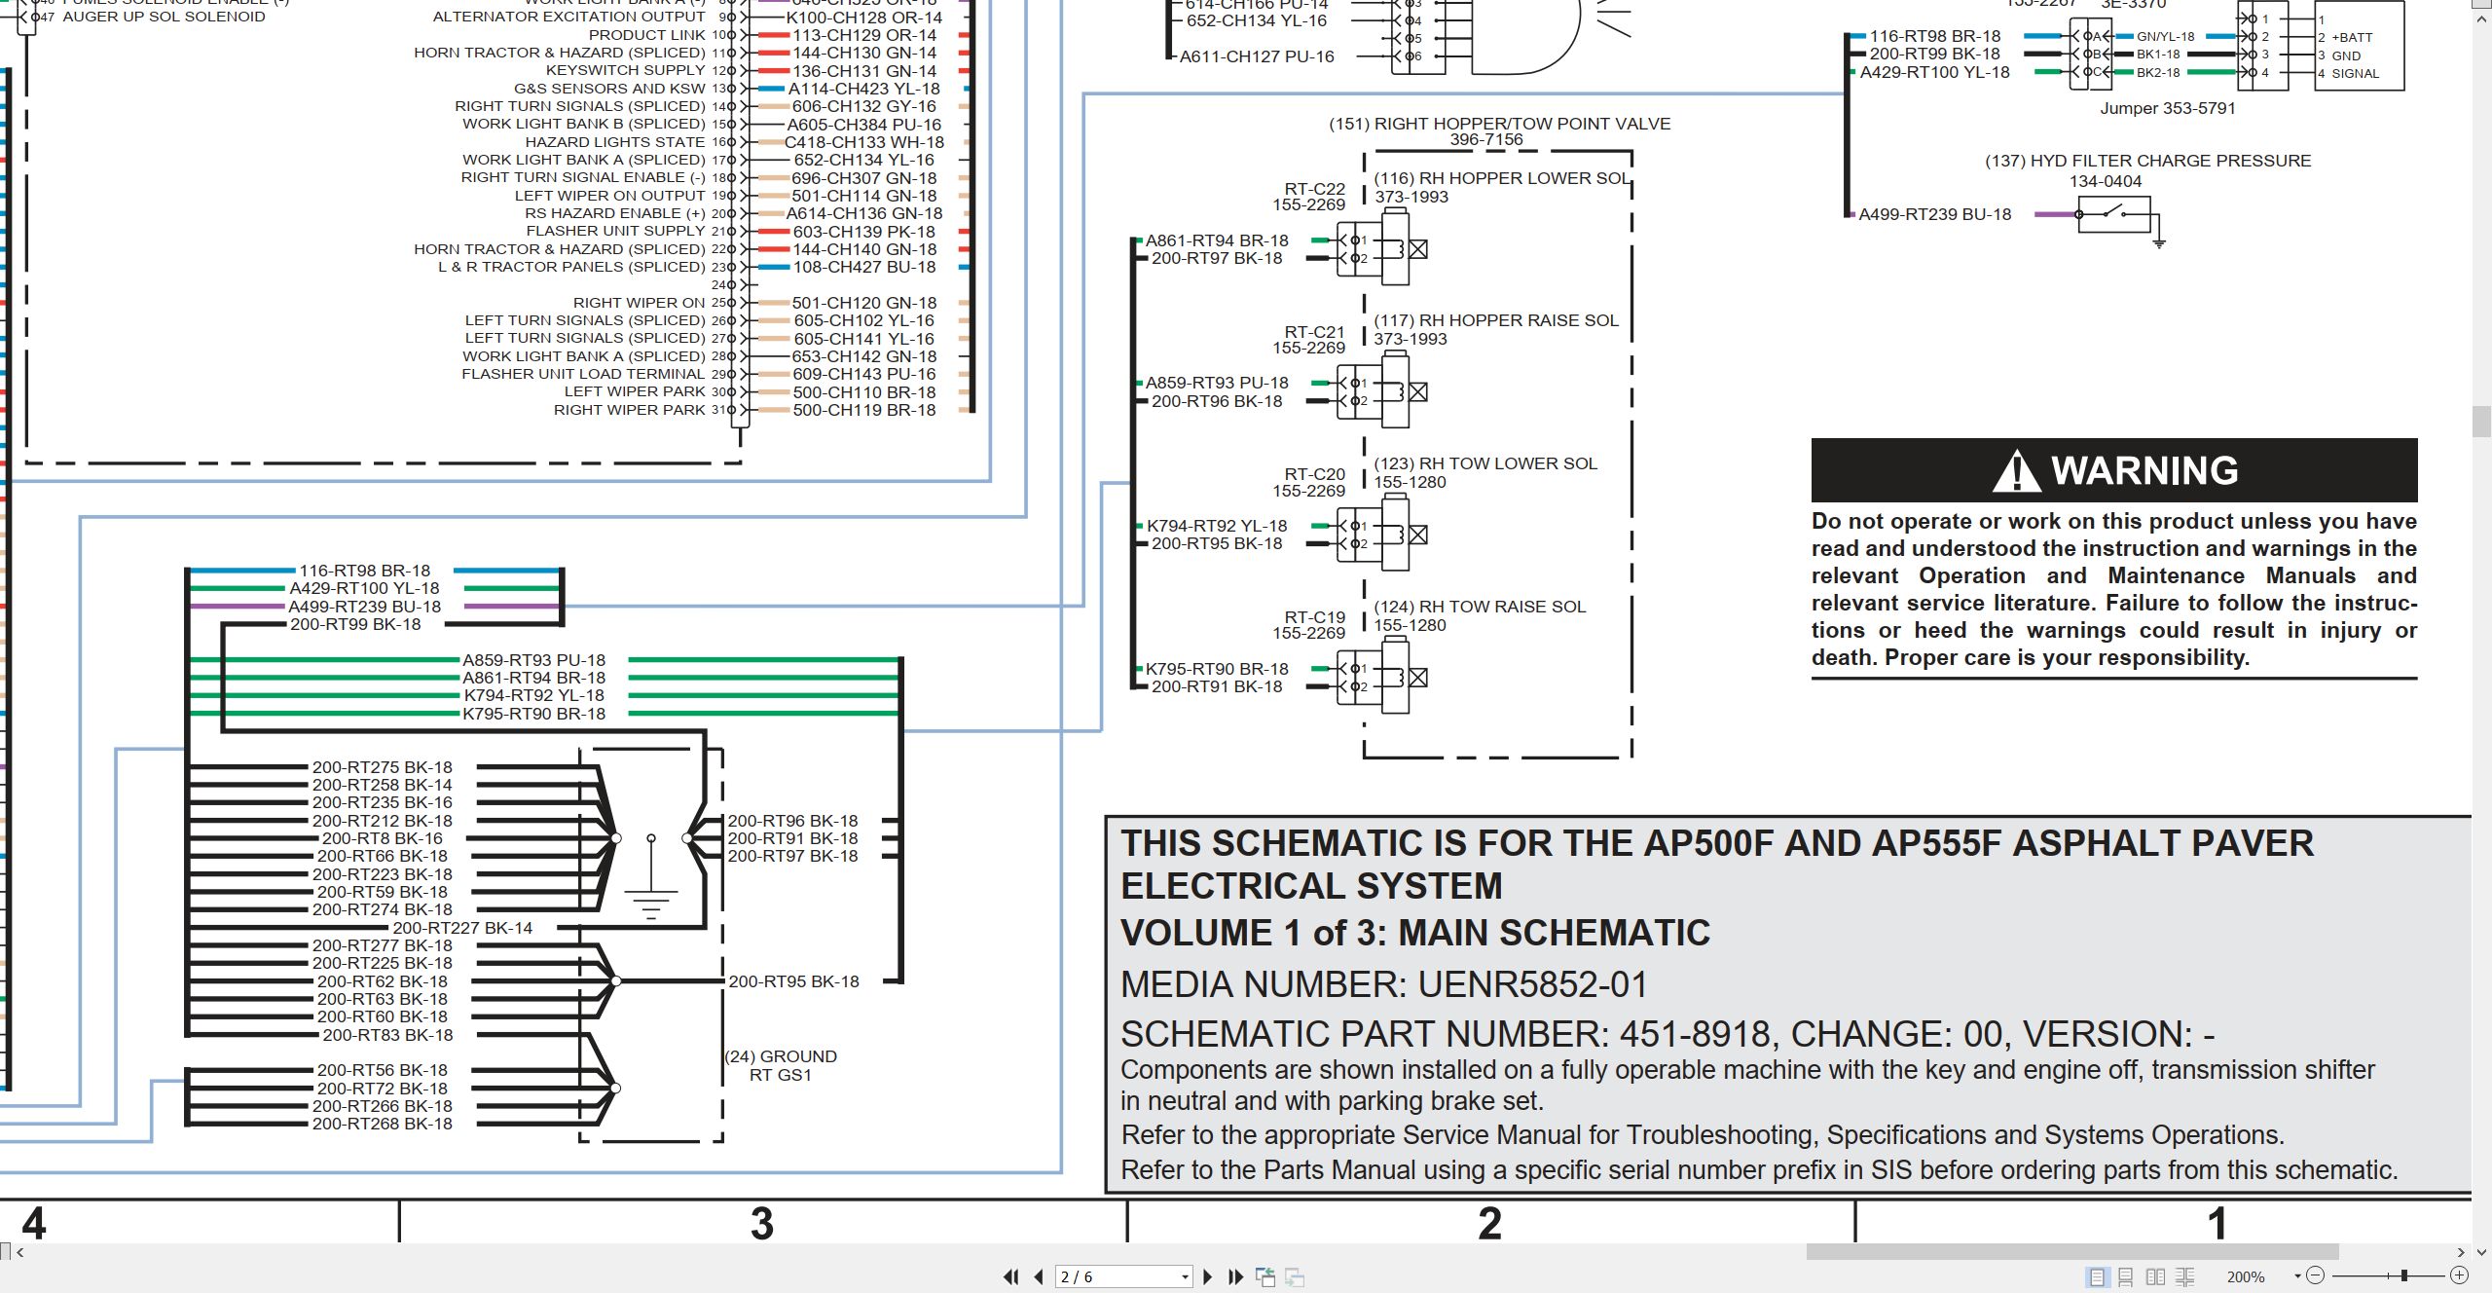Click "FLASHER UNIT SUPPLY" pin 21 label
This screenshot has height=1293, width=2492.
[x=615, y=231]
